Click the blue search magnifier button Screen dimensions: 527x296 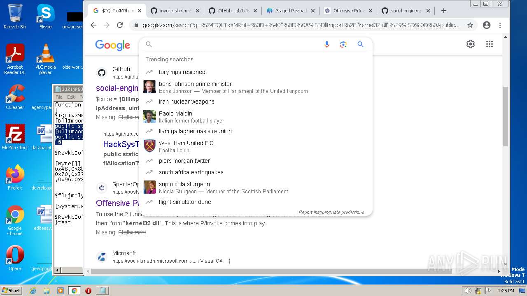click(x=361, y=44)
